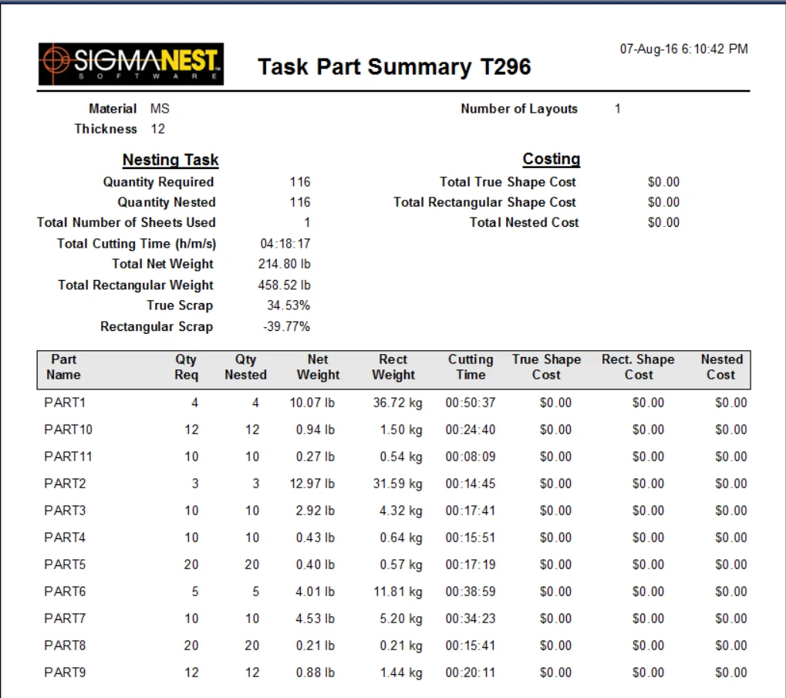The height and width of the screenshot is (698, 786).
Task: Click PART9 rect weight 1.44 kg
Action: [x=401, y=673]
